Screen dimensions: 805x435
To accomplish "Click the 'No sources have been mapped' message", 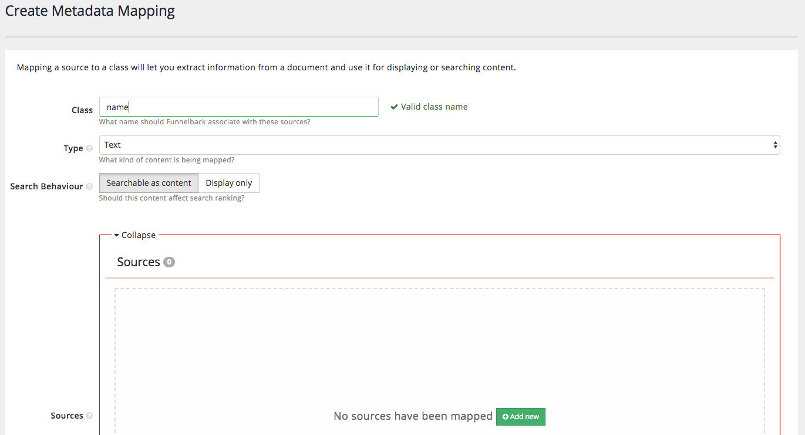I will point(413,416).
